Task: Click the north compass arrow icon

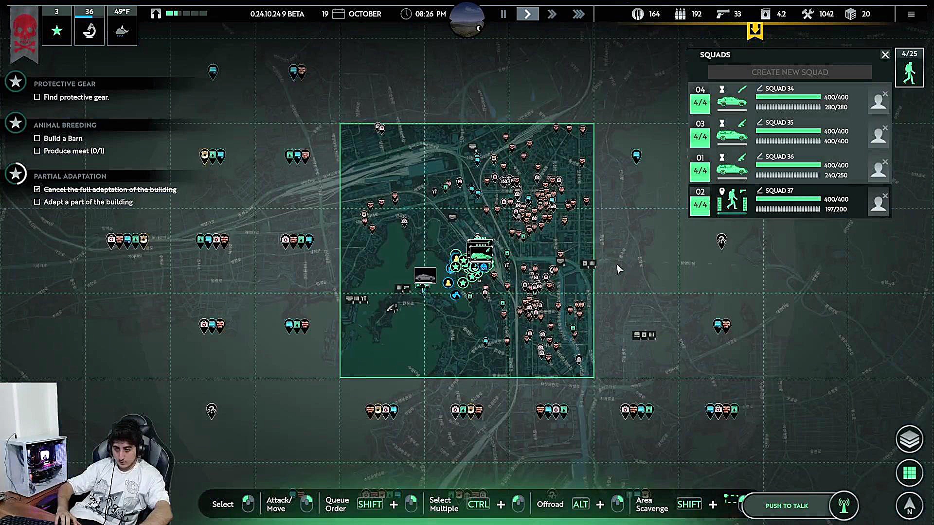Action: (909, 505)
